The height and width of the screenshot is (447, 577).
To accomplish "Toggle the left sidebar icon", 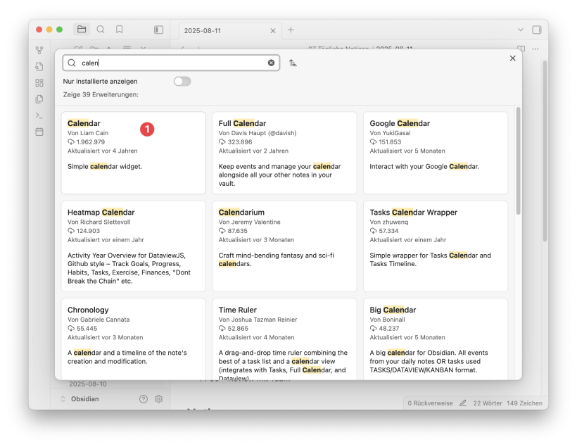I will (x=158, y=30).
